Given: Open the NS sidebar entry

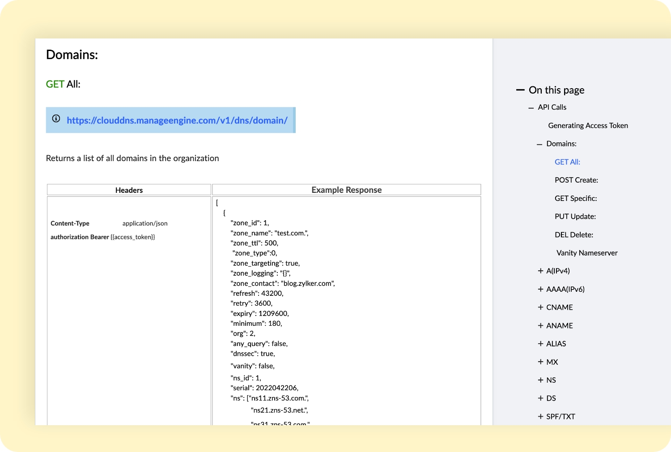Looking at the screenshot, I should click(551, 380).
